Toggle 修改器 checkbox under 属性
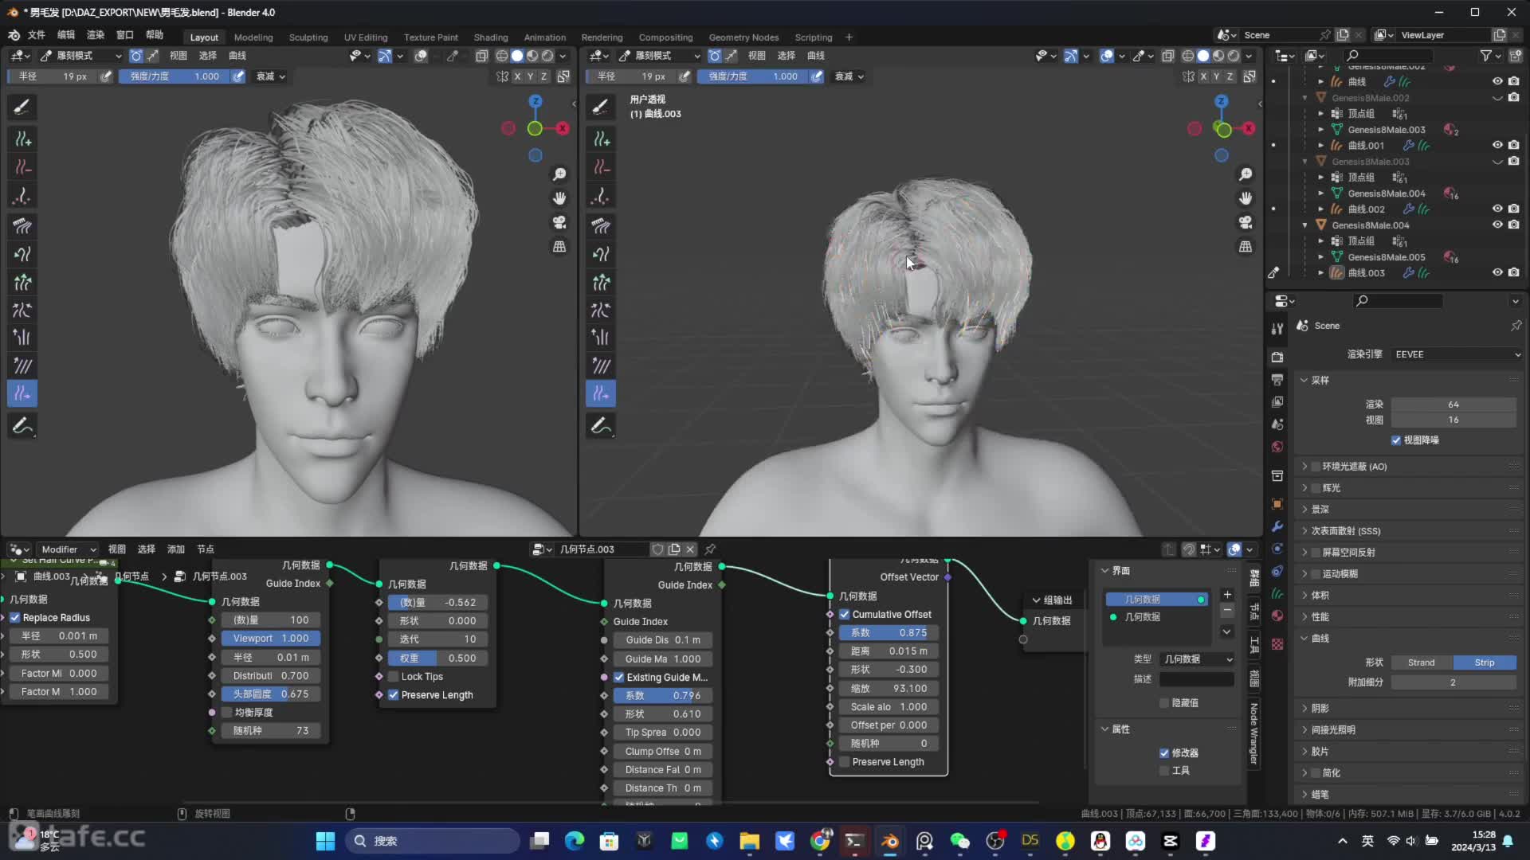1530x860 pixels. (1164, 753)
